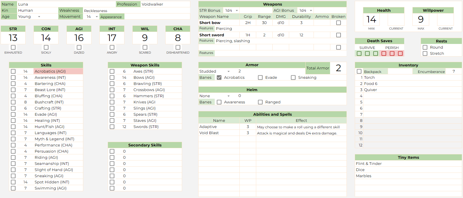Select the Encumberance value 7
Screen dimensions: 463x198
(454, 71)
